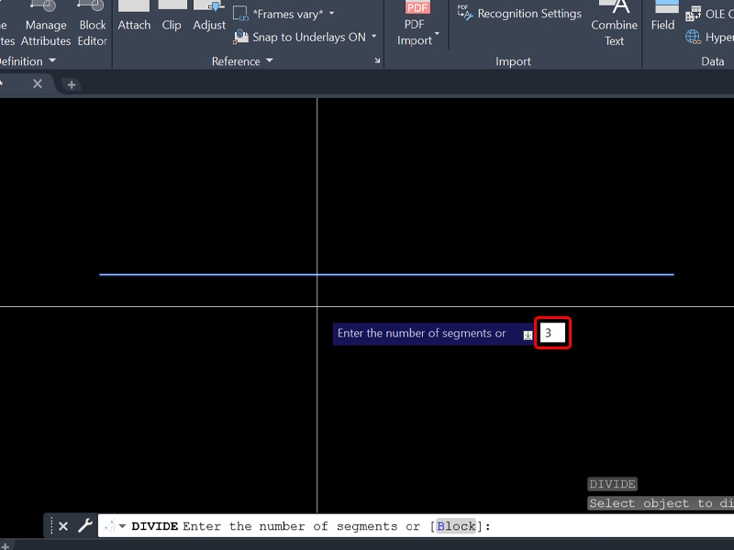
Task: Click the Data panel label
Action: pos(713,61)
